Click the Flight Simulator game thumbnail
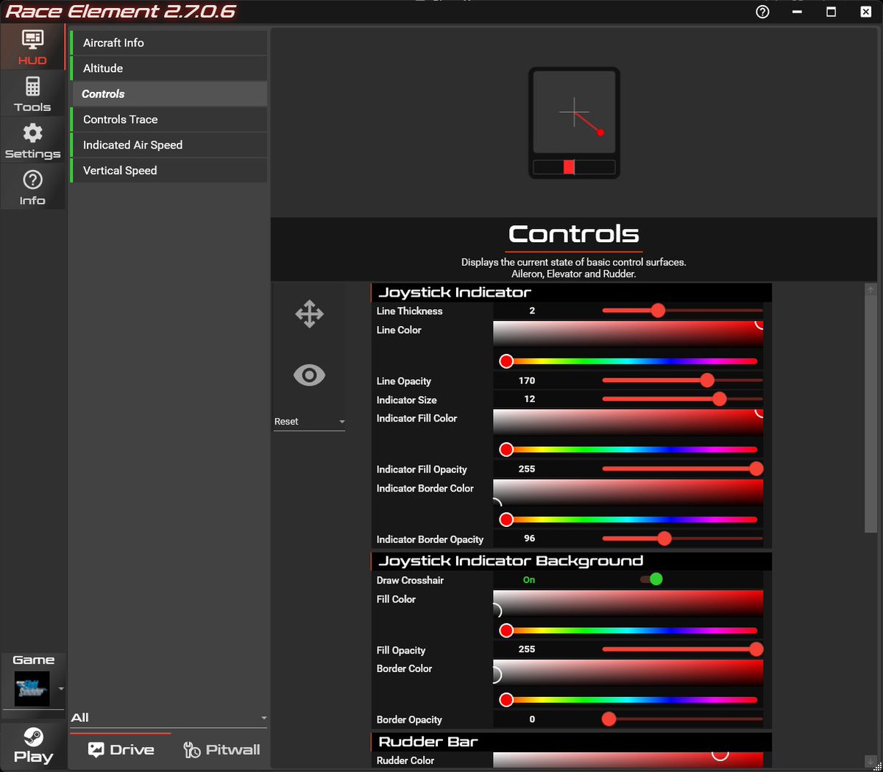 (32, 689)
